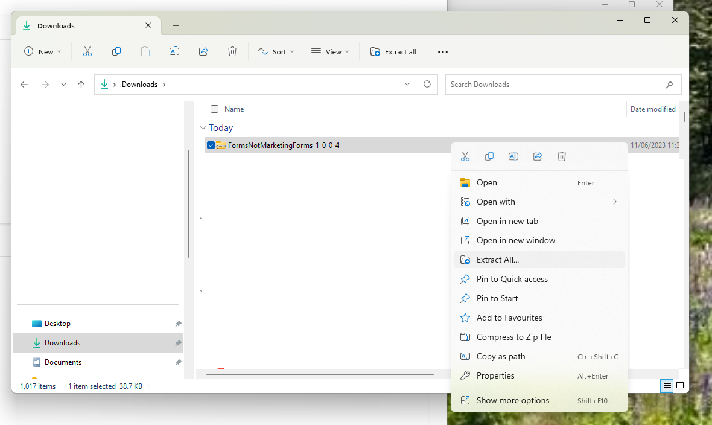
Task: Expand the address bar history dropdown
Action: [x=407, y=84]
